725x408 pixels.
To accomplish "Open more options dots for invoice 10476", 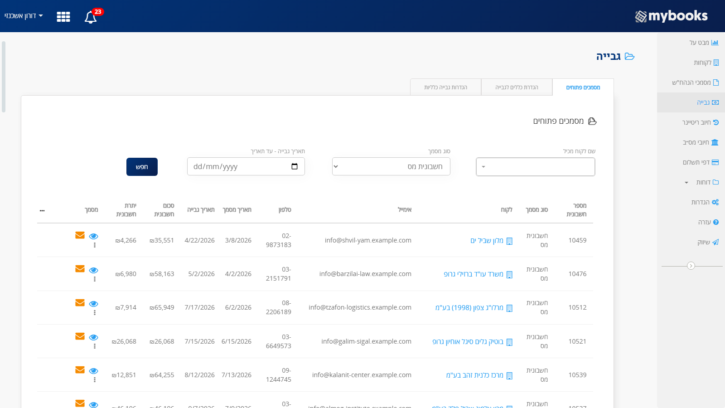I will pyautogui.click(x=95, y=279).
